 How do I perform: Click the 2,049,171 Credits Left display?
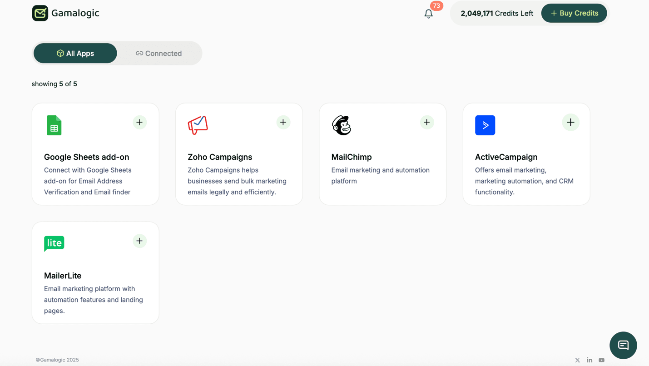tap(496, 13)
